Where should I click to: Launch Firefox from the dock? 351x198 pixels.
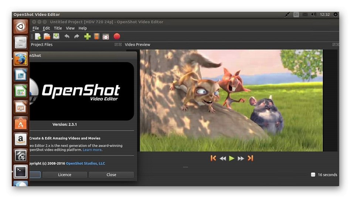pos(21,59)
